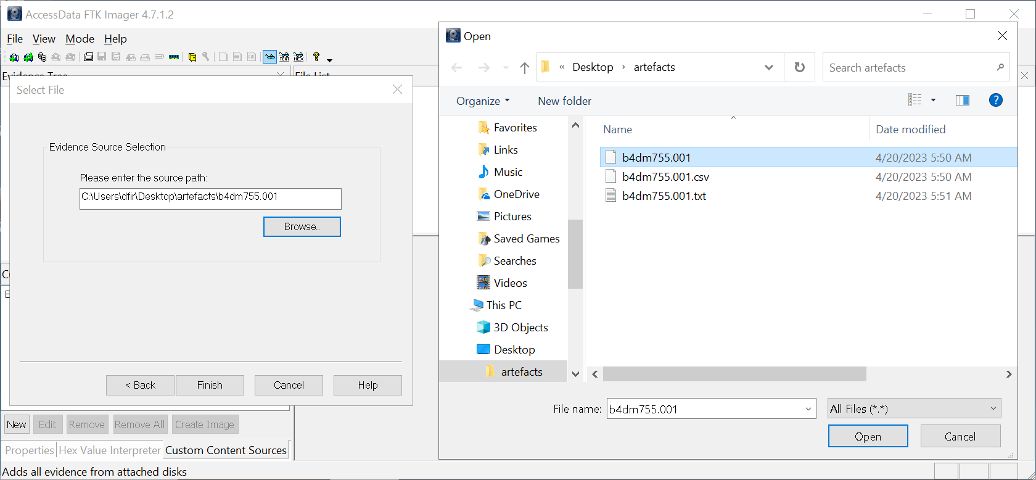Viewport: 1036px width, 480px height.
Task: Switch to the Hex Value Interpreter tab
Action: tap(110, 450)
